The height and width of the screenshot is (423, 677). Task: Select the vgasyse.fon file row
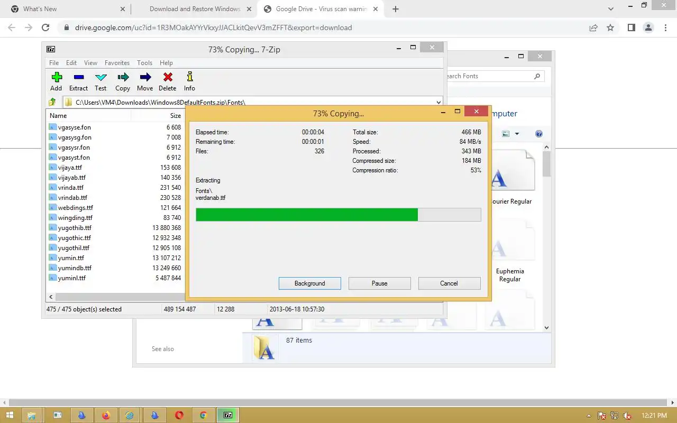[115, 127]
